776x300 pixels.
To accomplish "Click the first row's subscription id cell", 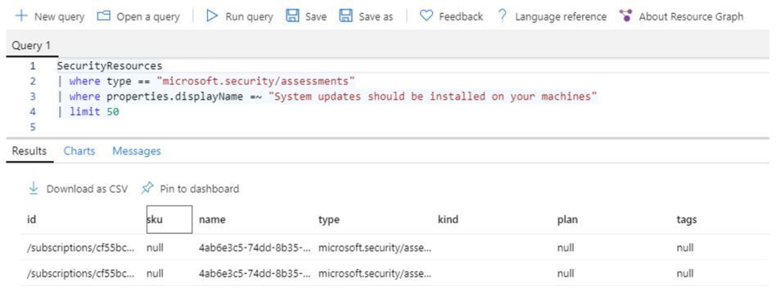I will 81,248.
